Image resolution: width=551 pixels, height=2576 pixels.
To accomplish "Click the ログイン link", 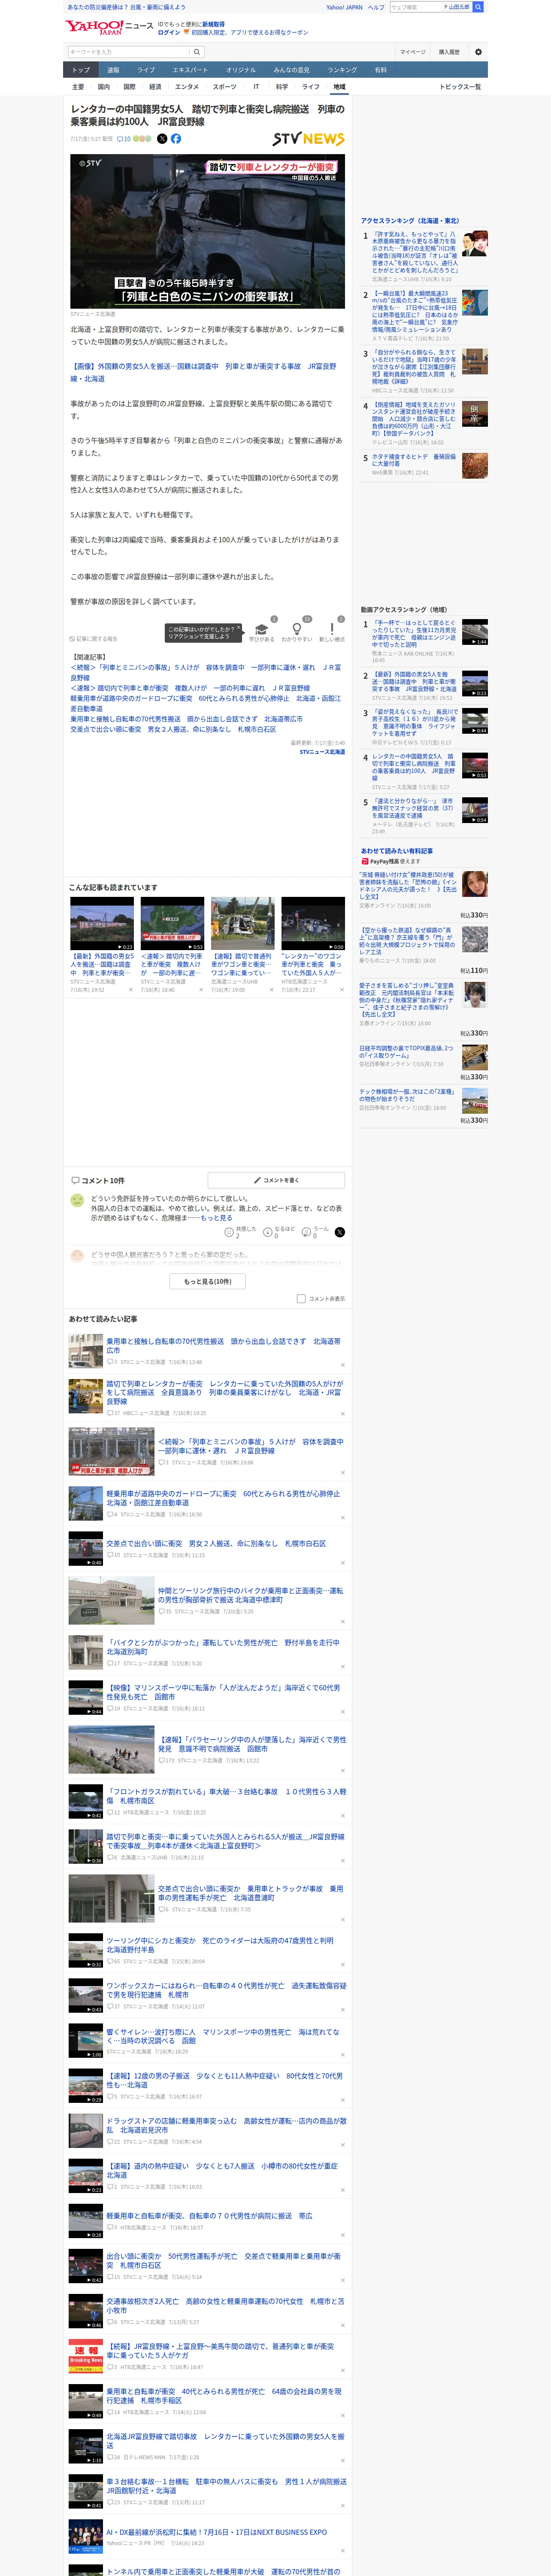I will pos(169,32).
